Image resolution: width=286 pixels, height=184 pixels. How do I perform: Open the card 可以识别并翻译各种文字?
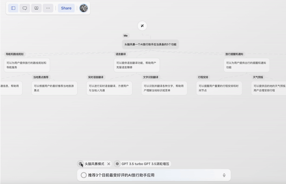[x=164, y=88]
